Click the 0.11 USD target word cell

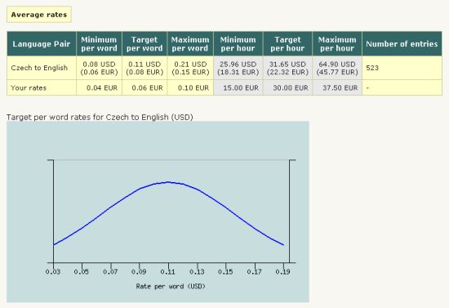coord(144,68)
